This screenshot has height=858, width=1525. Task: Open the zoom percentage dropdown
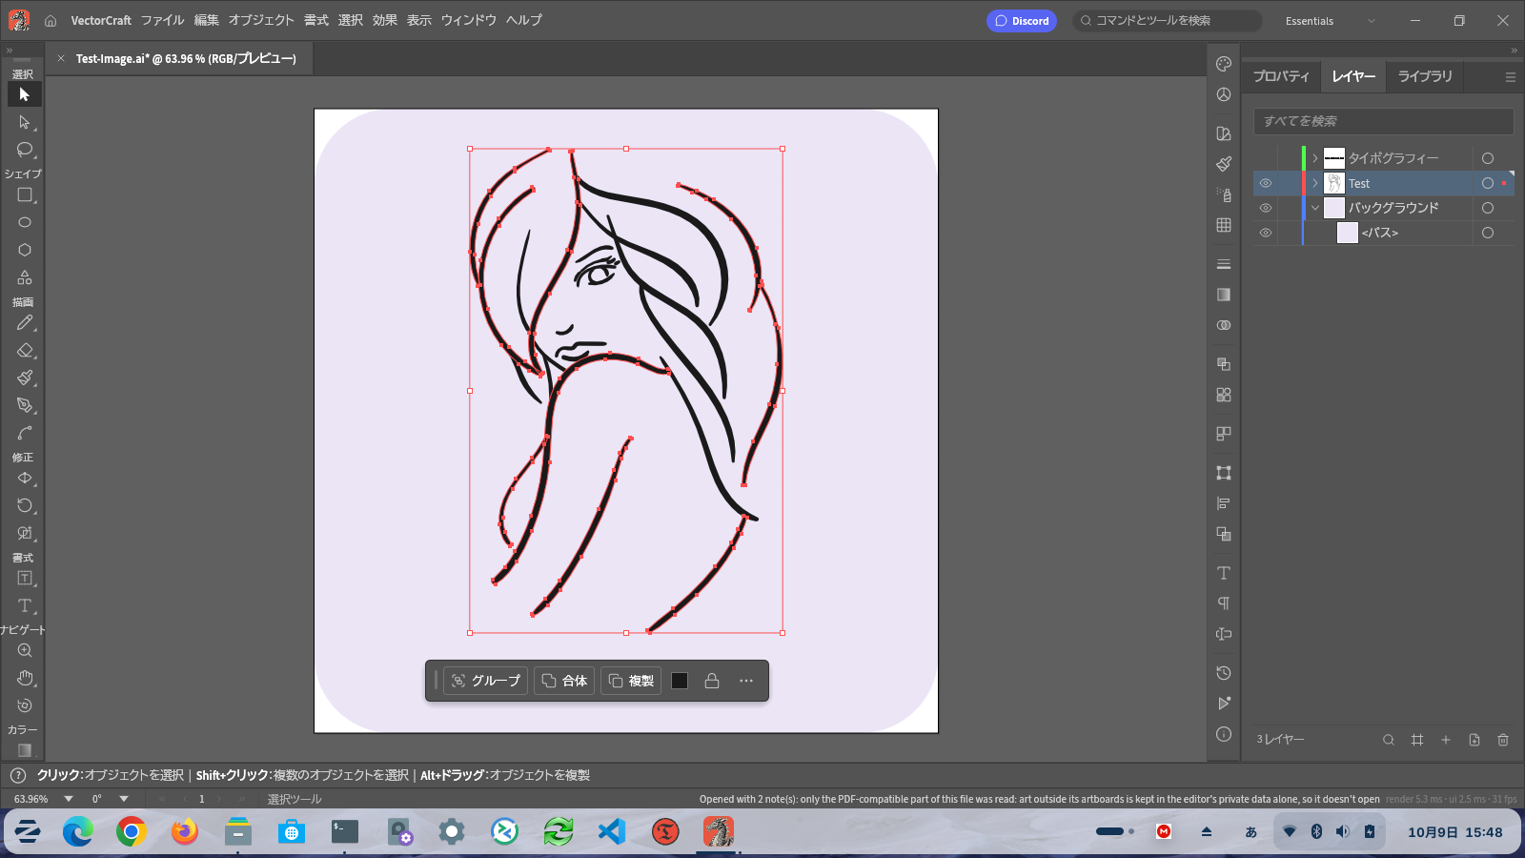69,799
